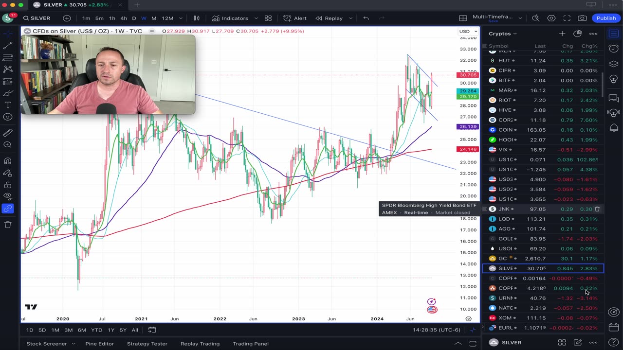Image resolution: width=623 pixels, height=350 pixels.
Task: Open the Strategy Tester tab
Action: pos(147,344)
